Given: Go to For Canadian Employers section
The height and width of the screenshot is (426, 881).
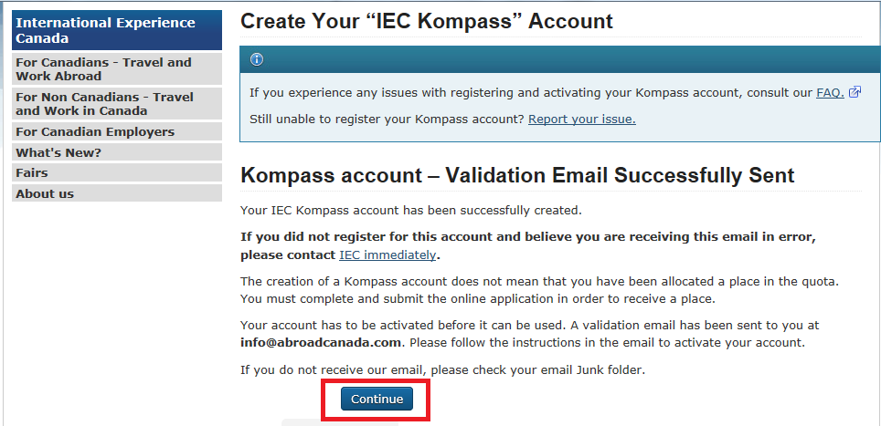Looking at the screenshot, I should 117,131.
